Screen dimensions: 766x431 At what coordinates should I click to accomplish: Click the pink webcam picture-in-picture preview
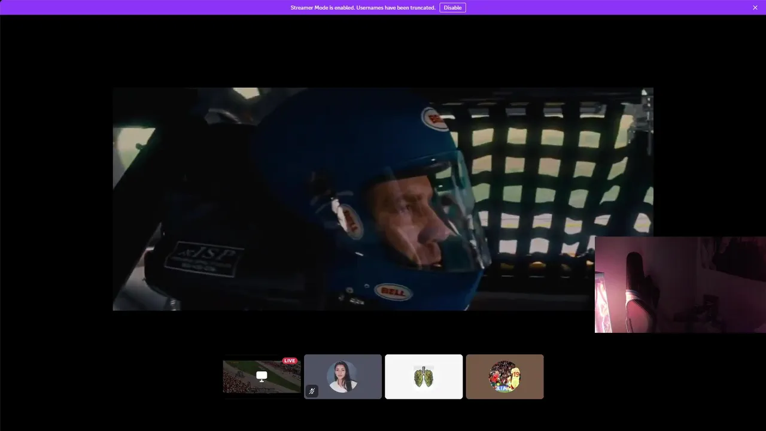(680, 284)
